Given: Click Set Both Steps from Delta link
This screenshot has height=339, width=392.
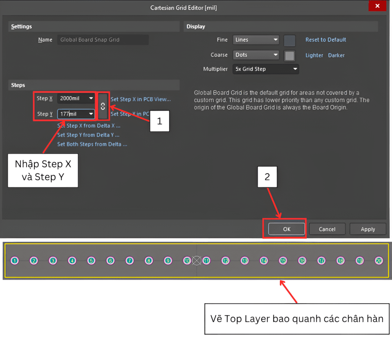Looking at the screenshot, I should pos(92,144).
